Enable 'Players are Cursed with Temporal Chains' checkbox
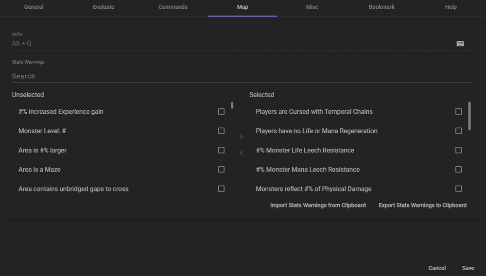The height and width of the screenshot is (276, 486). pos(458,112)
